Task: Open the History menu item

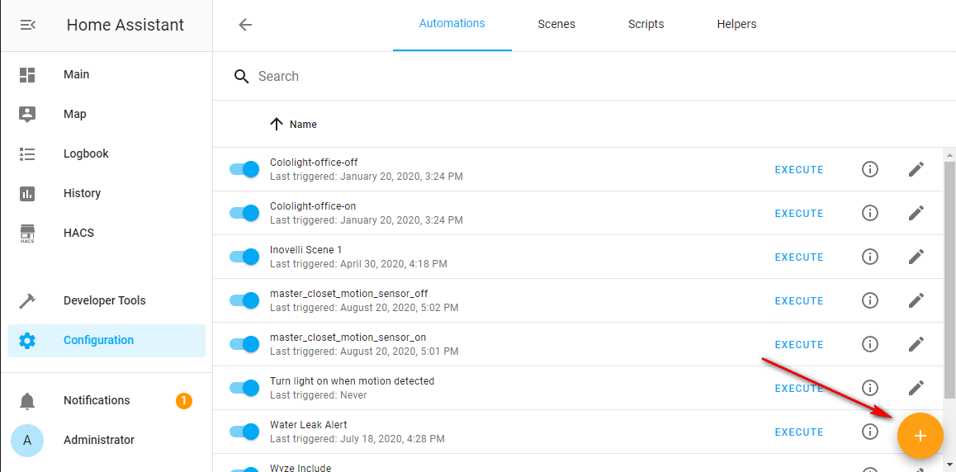Action: click(106, 194)
